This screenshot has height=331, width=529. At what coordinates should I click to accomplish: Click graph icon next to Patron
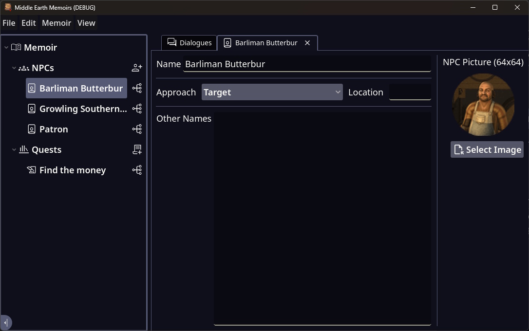[x=137, y=129]
